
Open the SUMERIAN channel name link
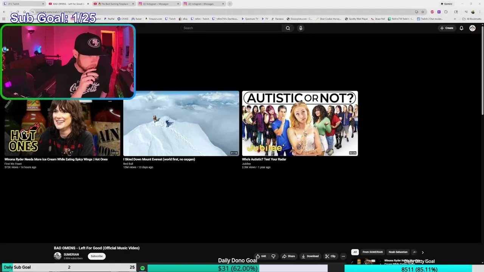click(71, 254)
